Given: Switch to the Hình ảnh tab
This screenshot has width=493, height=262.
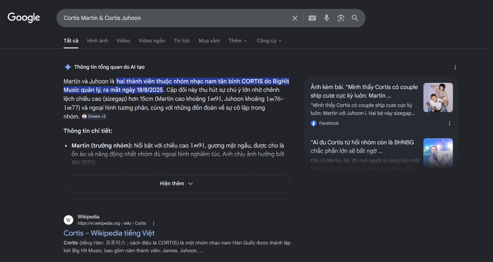Looking at the screenshot, I should click(x=97, y=41).
